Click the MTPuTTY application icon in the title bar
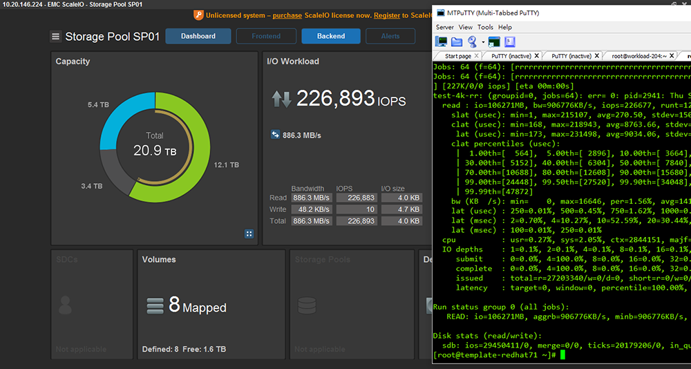 click(440, 13)
